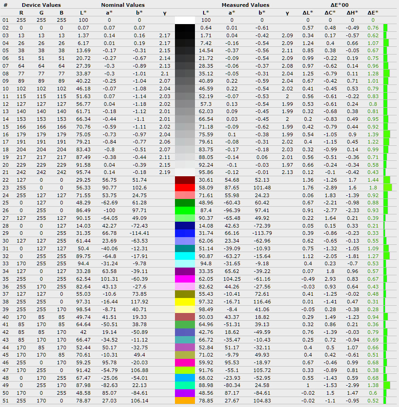Viewport: 399px width, 407px height.
Task: Click the cyan color swatch in row 32
Action: coord(185,256)
